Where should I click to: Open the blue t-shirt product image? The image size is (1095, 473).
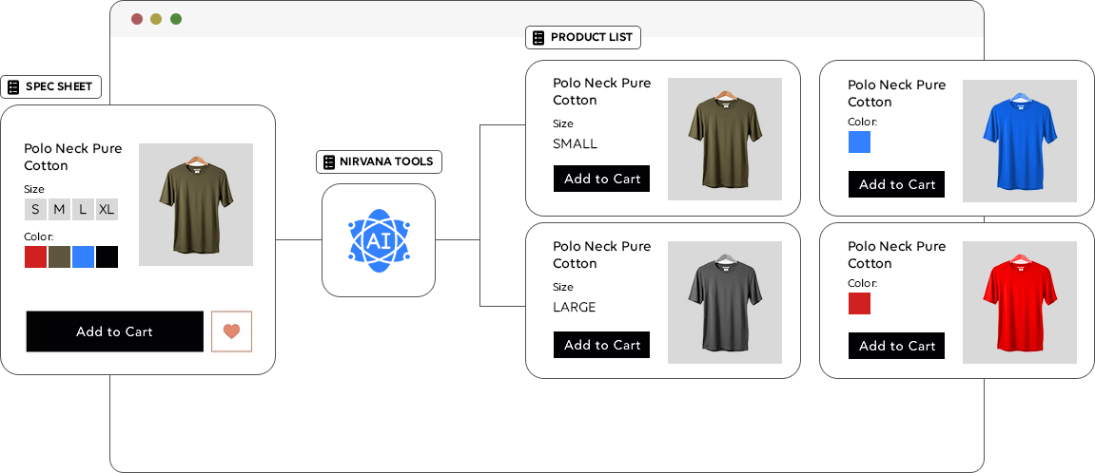pyautogui.click(x=1019, y=141)
